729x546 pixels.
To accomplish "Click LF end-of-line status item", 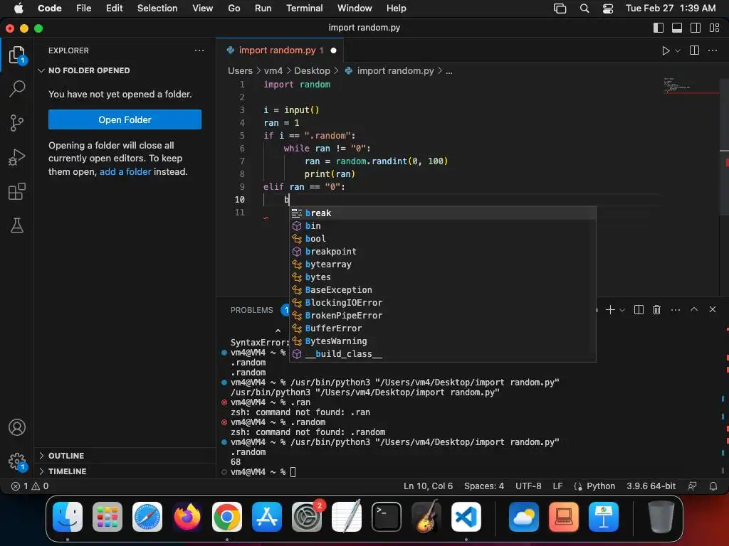I will [557, 486].
